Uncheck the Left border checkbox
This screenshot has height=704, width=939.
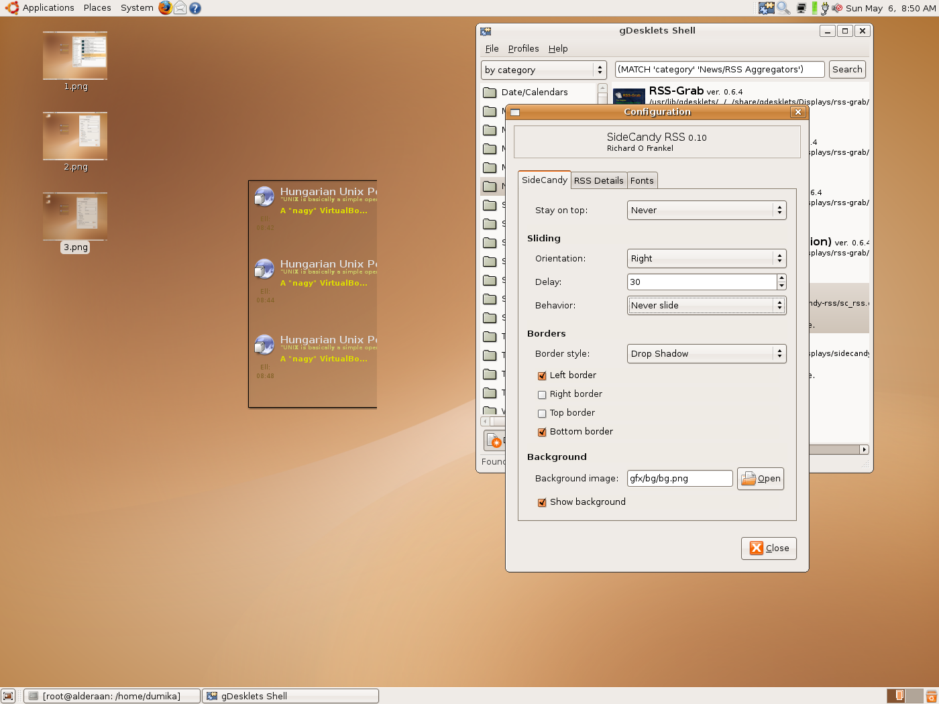[x=542, y=375]
